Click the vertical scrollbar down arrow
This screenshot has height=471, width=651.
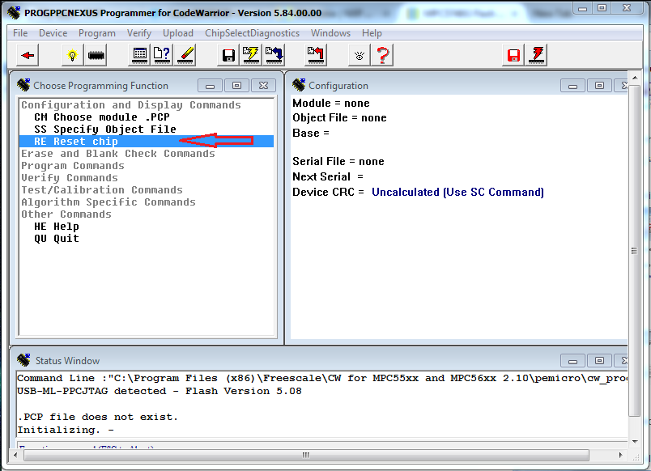click(634, 442)
